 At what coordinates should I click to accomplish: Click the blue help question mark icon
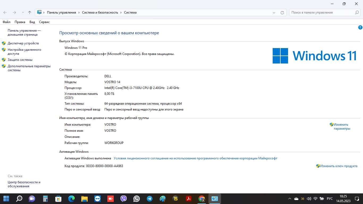(360, 27)
